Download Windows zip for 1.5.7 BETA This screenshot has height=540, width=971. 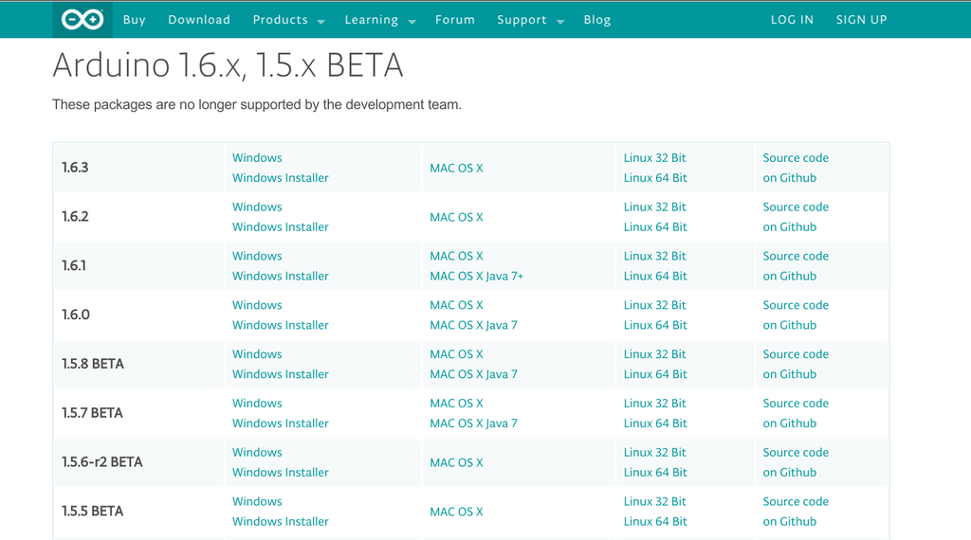(x=257, y=404)
